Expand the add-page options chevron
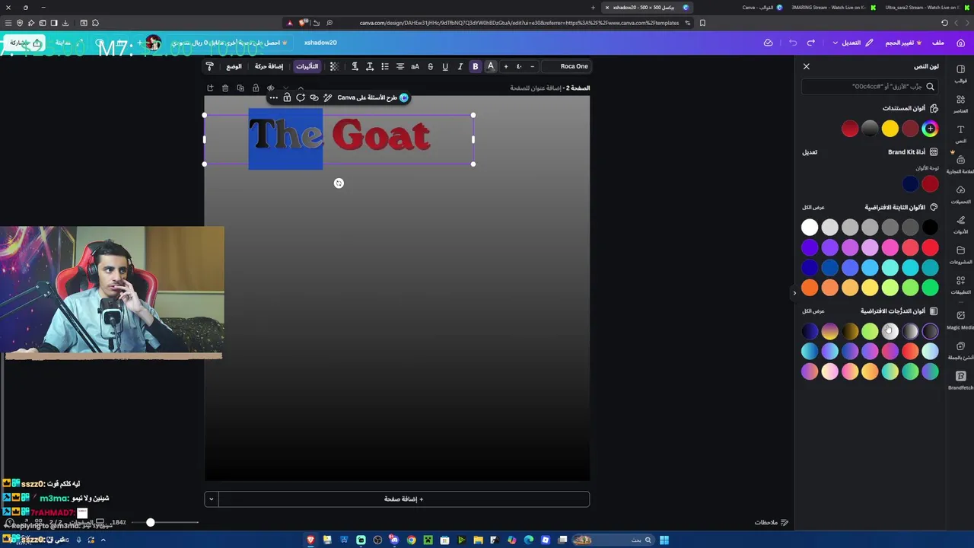The height and width of the screenshot is (548, 974). pyautogui.click(x=211, y=499)
